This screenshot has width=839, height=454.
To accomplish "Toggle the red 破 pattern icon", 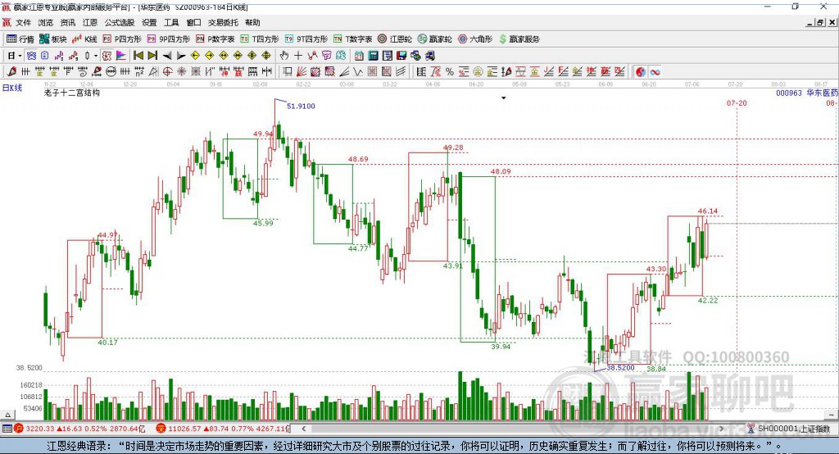I will (107, 56).
